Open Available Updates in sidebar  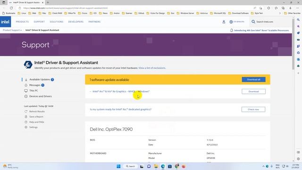pyautogui.click(x=39, y=79)
